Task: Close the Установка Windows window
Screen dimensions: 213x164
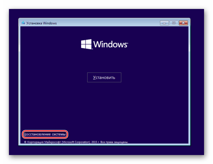Action: click(183, 23)
